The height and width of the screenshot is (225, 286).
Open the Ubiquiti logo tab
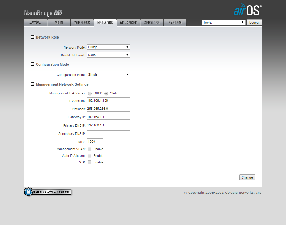pos(36,23)
